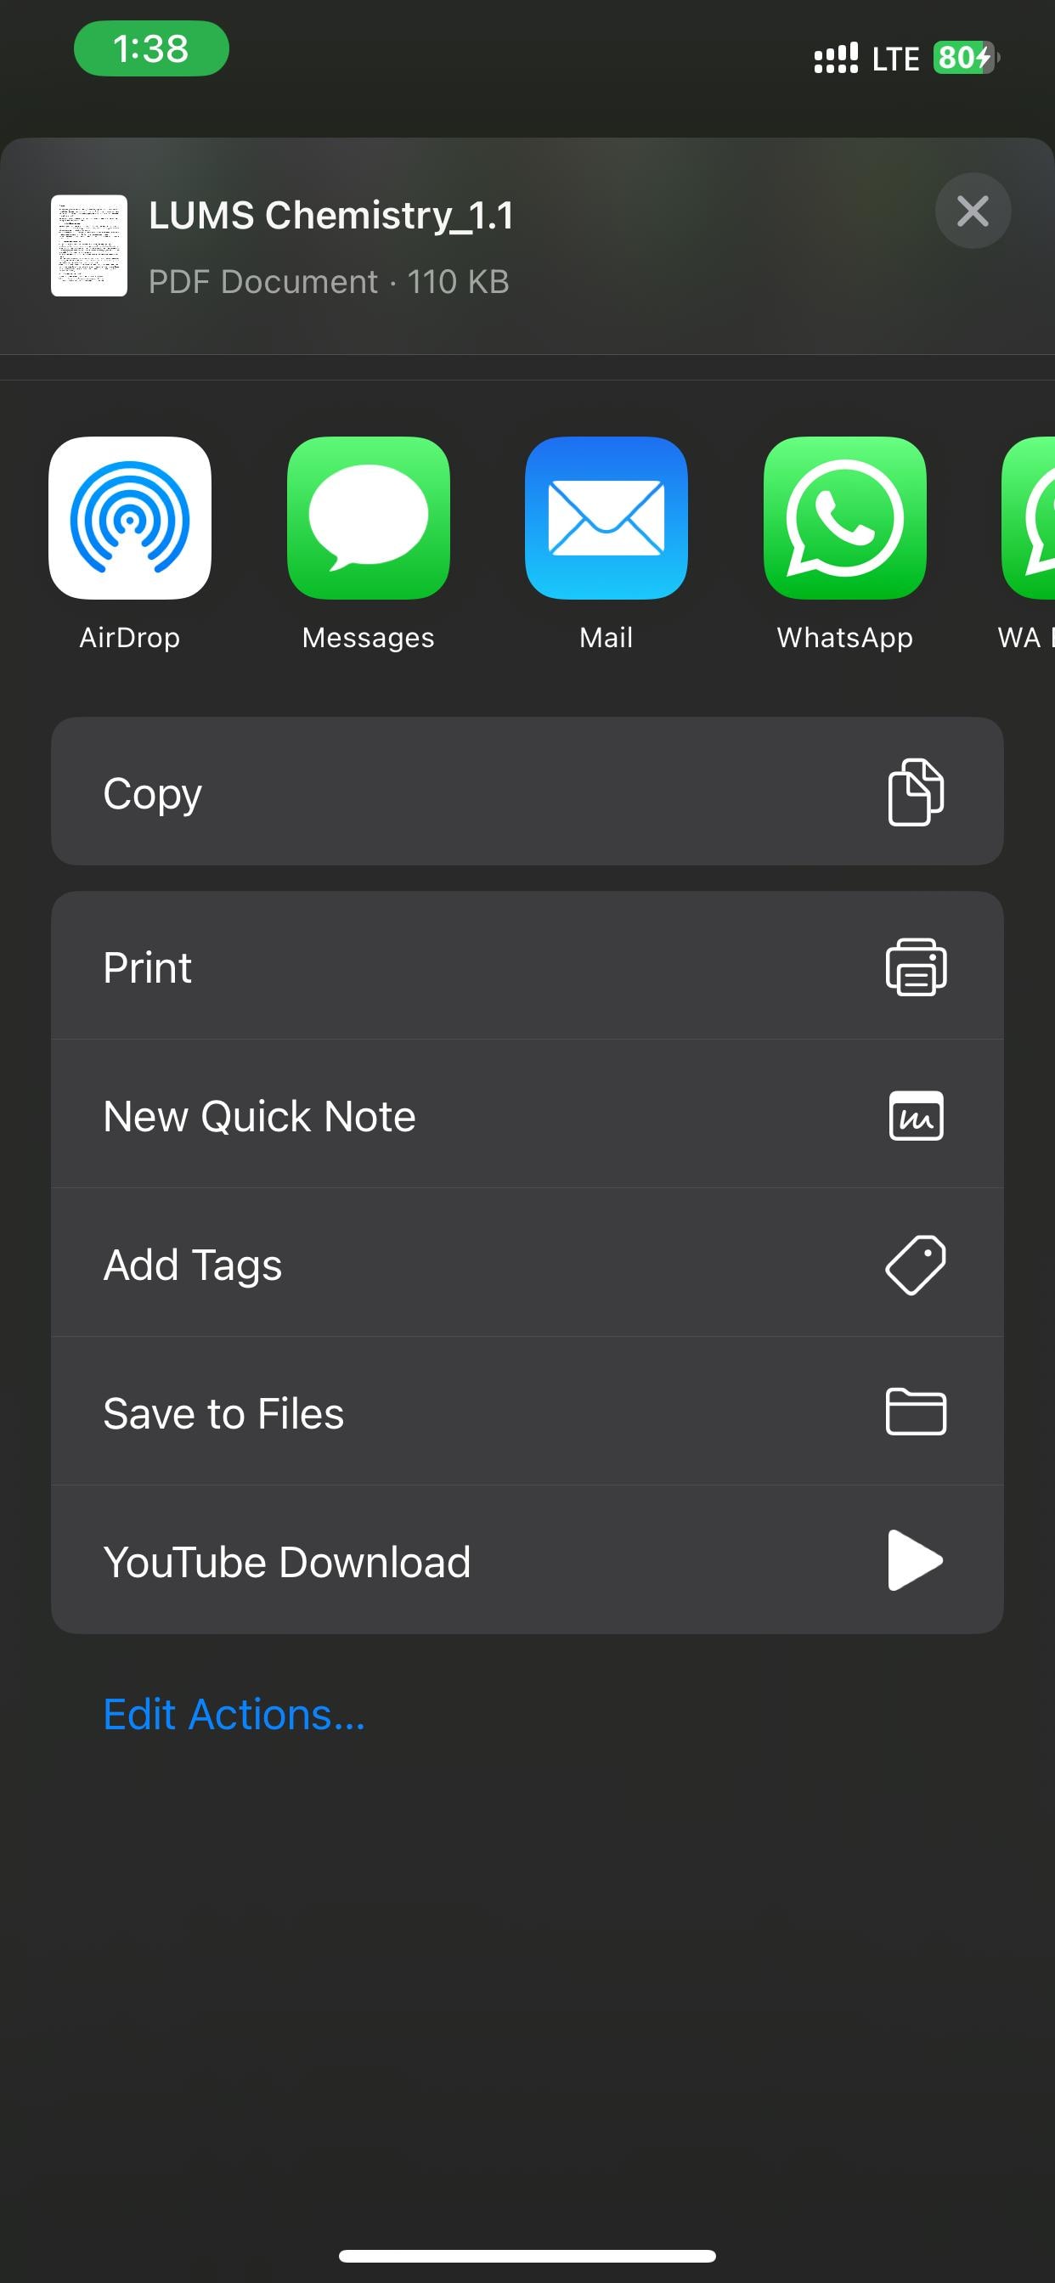This screenshot has height=2283, width=1055.
Task: Tap the Mail label text
Action: pos(606,638)
